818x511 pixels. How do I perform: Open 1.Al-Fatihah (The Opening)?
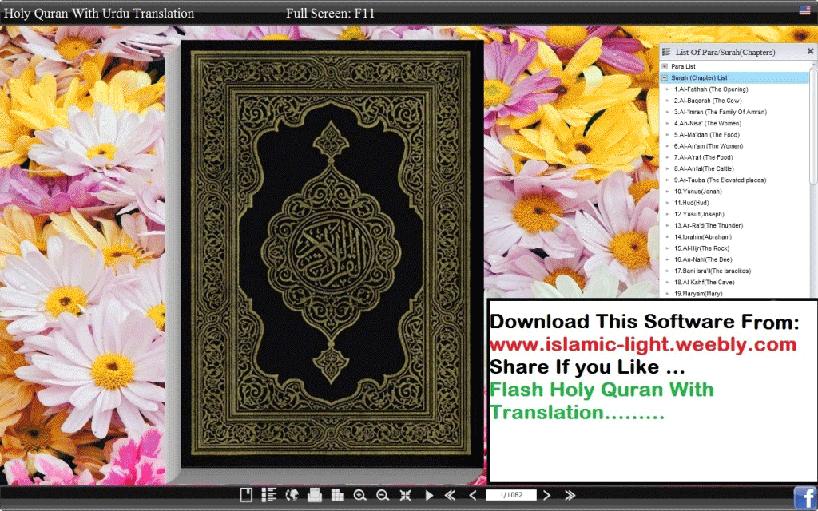point(710,89)
